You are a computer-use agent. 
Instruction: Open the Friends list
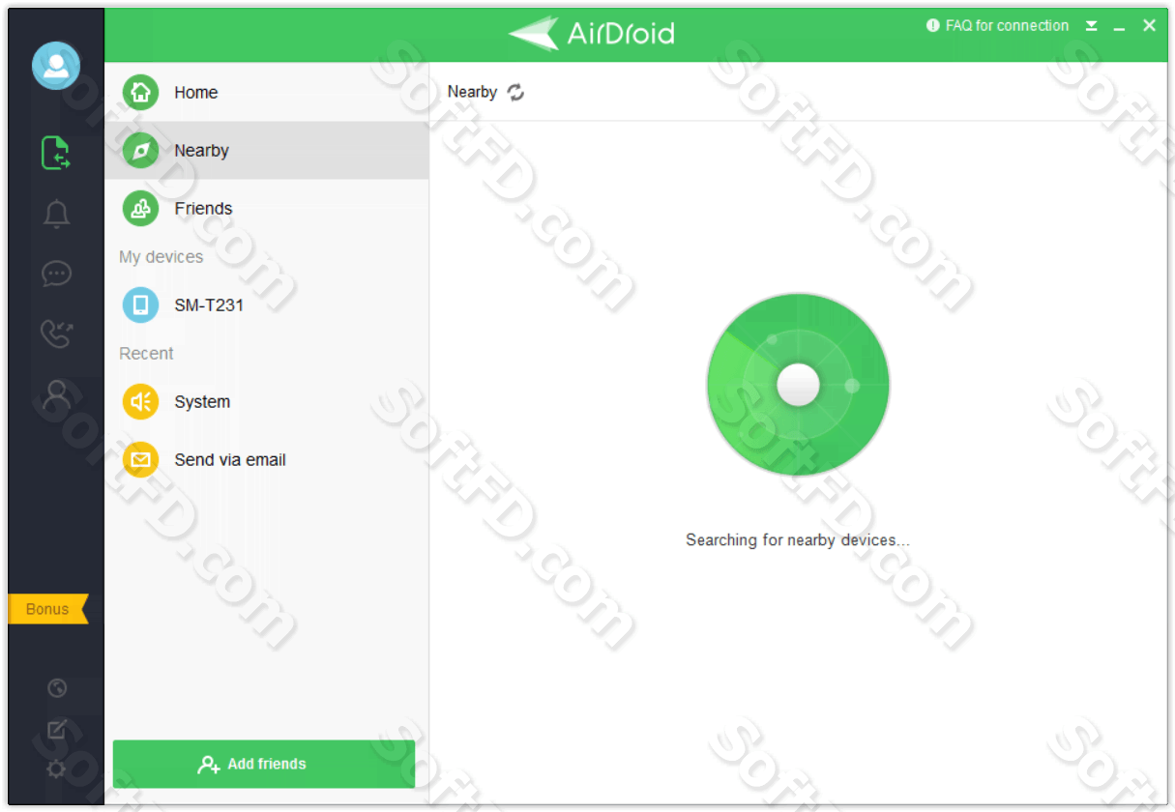[x=266, y=208]
